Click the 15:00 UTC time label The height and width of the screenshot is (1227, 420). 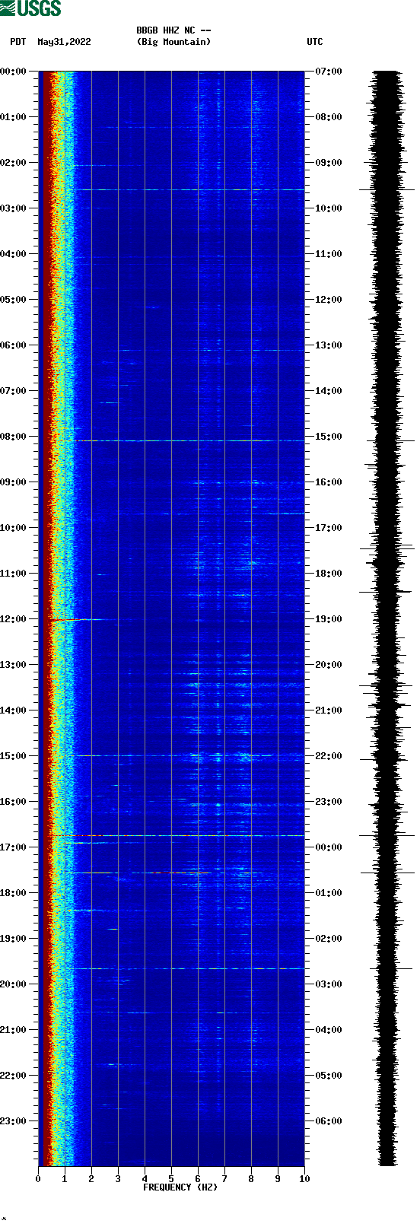(x=329, y=437)
